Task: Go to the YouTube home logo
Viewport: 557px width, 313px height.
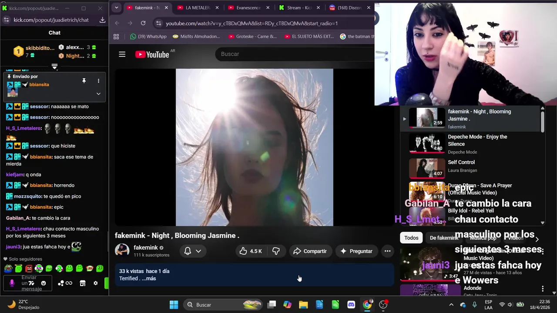Action: click(x=152, y=54)
